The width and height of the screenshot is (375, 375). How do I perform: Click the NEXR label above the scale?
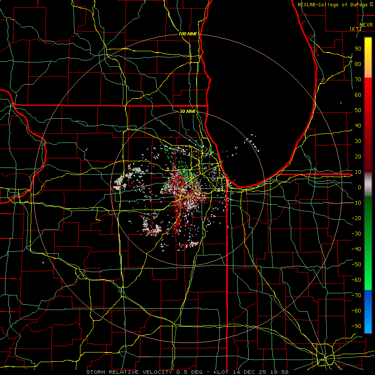point(366,25)
